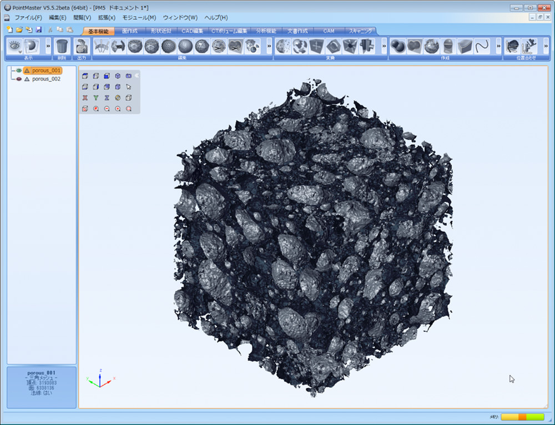The width and height of the screenshot is (555, 425).
Task: Click the save floppy disk icon
Action: pos(39,30)
